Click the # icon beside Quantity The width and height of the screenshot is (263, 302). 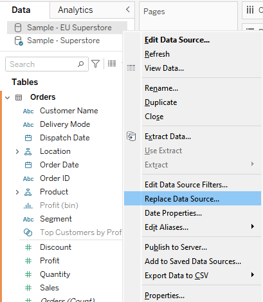[28, 274]
